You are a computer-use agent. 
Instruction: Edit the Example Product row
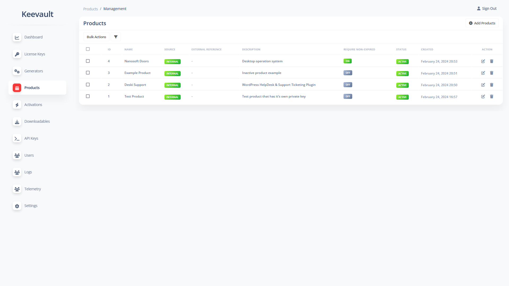483,73
